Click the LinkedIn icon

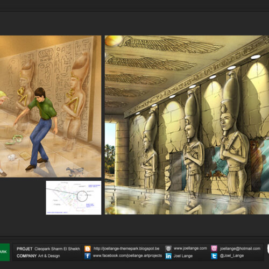click(168, 256)
